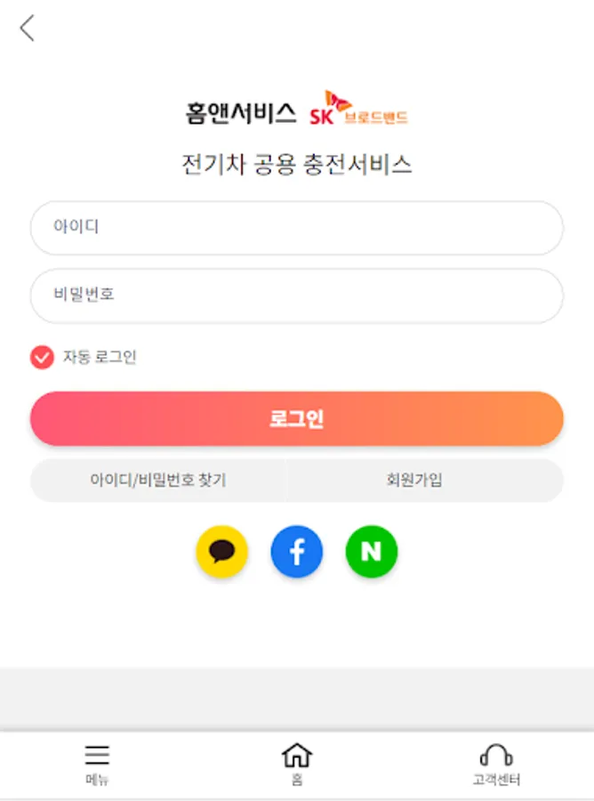Select the 홈 tab label
Screen dimensions: 594x801
tap(297, 781)
